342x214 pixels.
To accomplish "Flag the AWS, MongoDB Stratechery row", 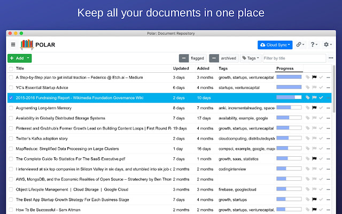I will [x=314, y=179].
